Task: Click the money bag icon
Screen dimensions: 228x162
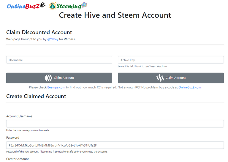Action: coord(52,6)
